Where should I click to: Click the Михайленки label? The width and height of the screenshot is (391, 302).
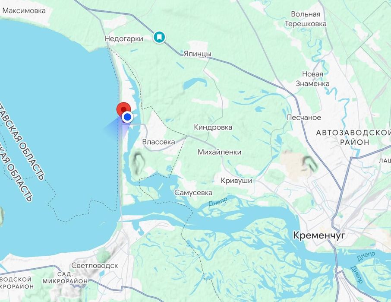click(x=219, y=152)
